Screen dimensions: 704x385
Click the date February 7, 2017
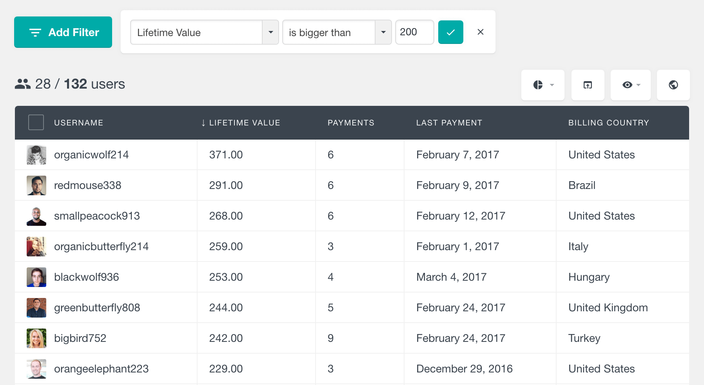pos(458,155)
